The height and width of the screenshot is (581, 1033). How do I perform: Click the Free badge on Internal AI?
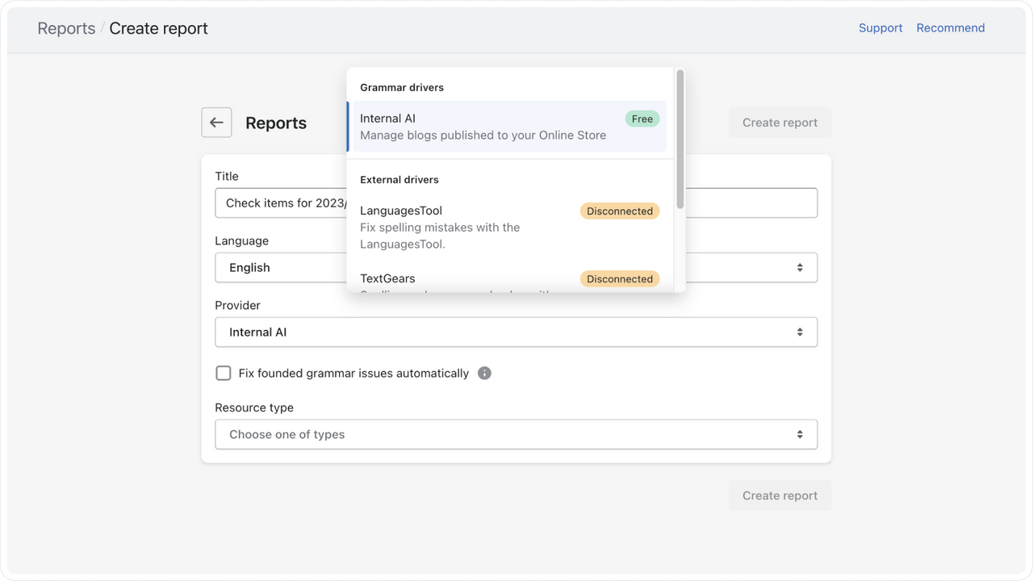642,119
